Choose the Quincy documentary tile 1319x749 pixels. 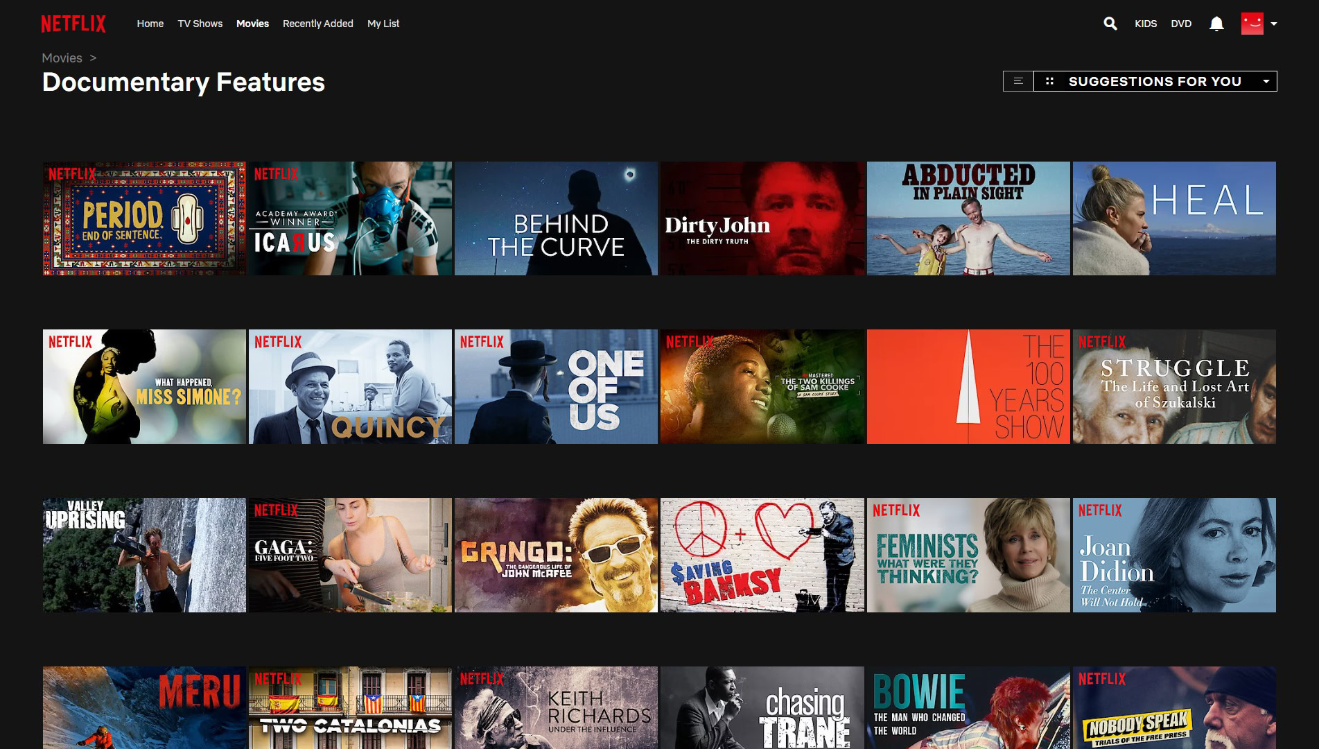[x=350, y=386]
